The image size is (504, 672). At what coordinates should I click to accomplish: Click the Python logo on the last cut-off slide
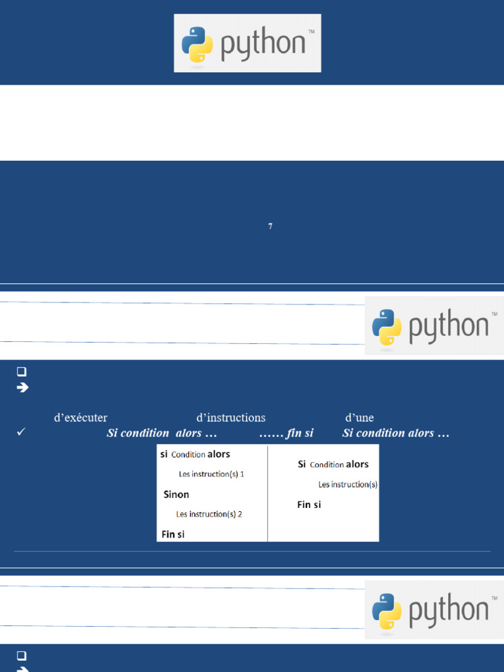point(434,610)
